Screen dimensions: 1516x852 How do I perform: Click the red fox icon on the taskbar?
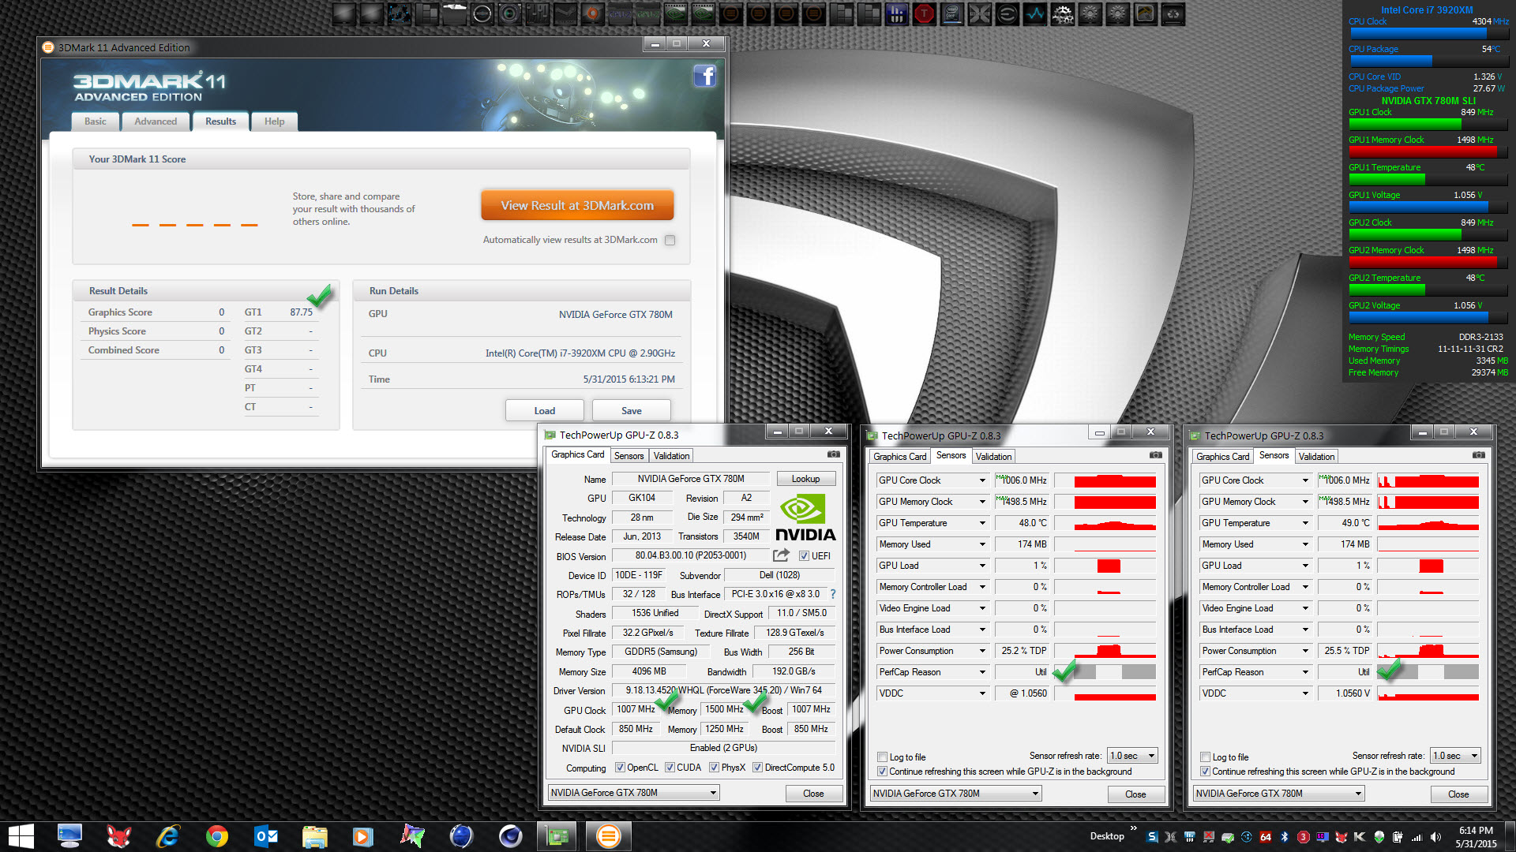[x=118, y=836]
